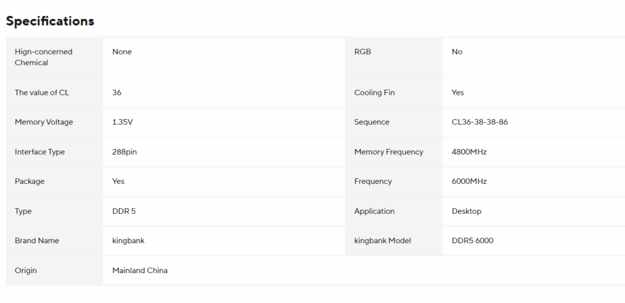
Task: Select the Desktop application value
Action: (x=466, y=211)
